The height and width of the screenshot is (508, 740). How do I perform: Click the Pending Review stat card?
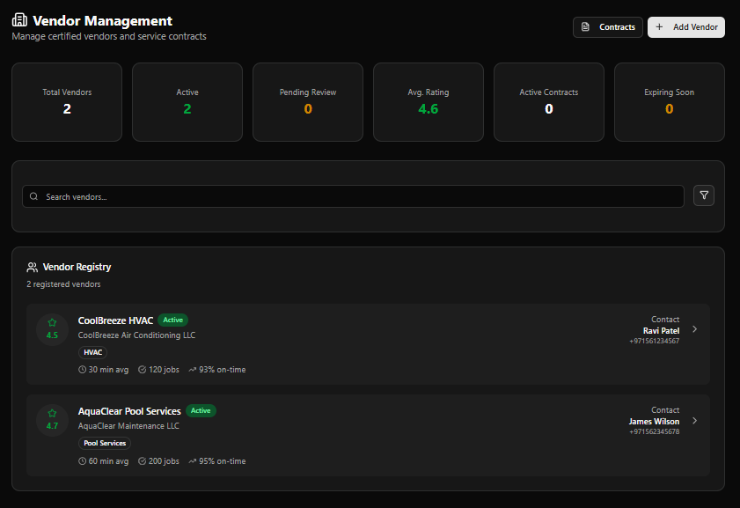(308, 102)
